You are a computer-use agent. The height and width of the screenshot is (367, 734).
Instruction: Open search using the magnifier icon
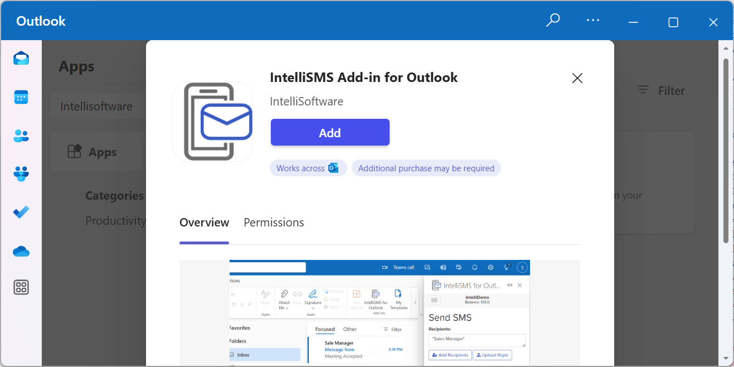tap(552, 20)
